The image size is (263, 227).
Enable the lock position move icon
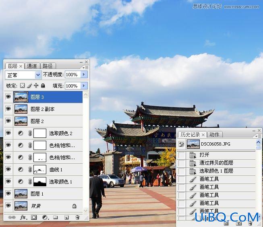[36, 85]
